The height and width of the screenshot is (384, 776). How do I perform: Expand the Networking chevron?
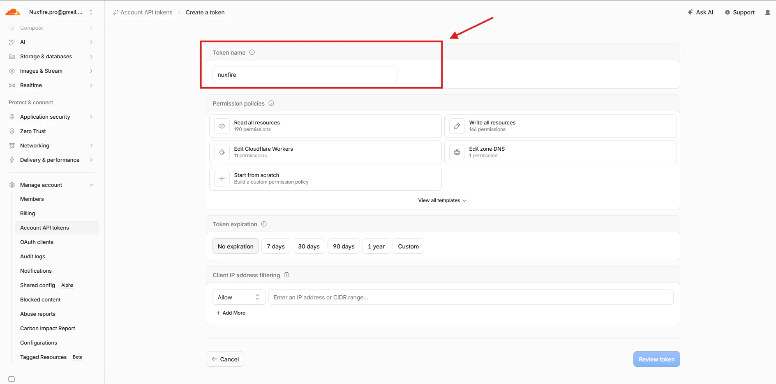click(91, 146)
